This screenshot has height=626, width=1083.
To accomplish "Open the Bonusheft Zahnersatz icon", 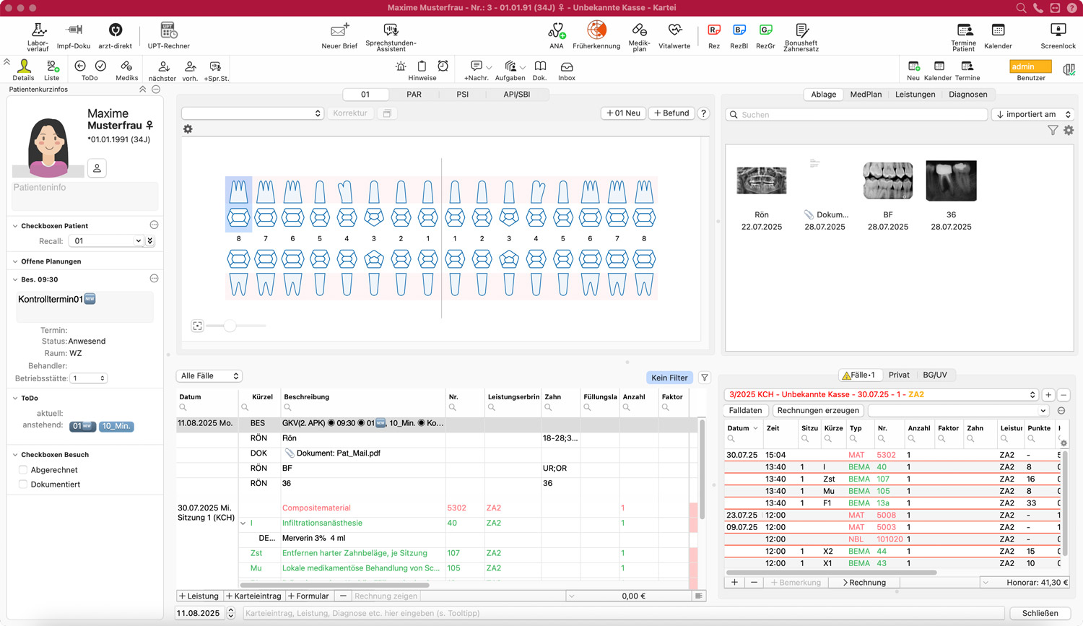I will tap(801, 30).
